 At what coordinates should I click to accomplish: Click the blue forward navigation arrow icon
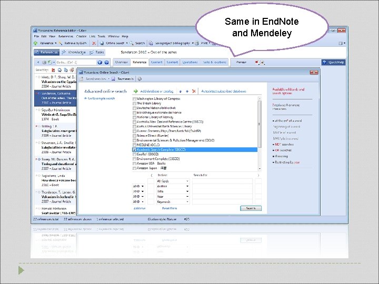[106, 62]
